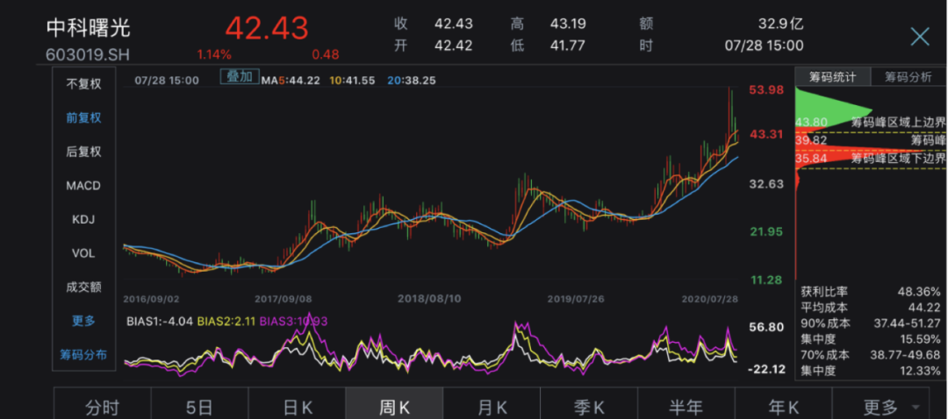
Task: Switch to 季K quarterly candlestick view
Action: click(588, 407)
